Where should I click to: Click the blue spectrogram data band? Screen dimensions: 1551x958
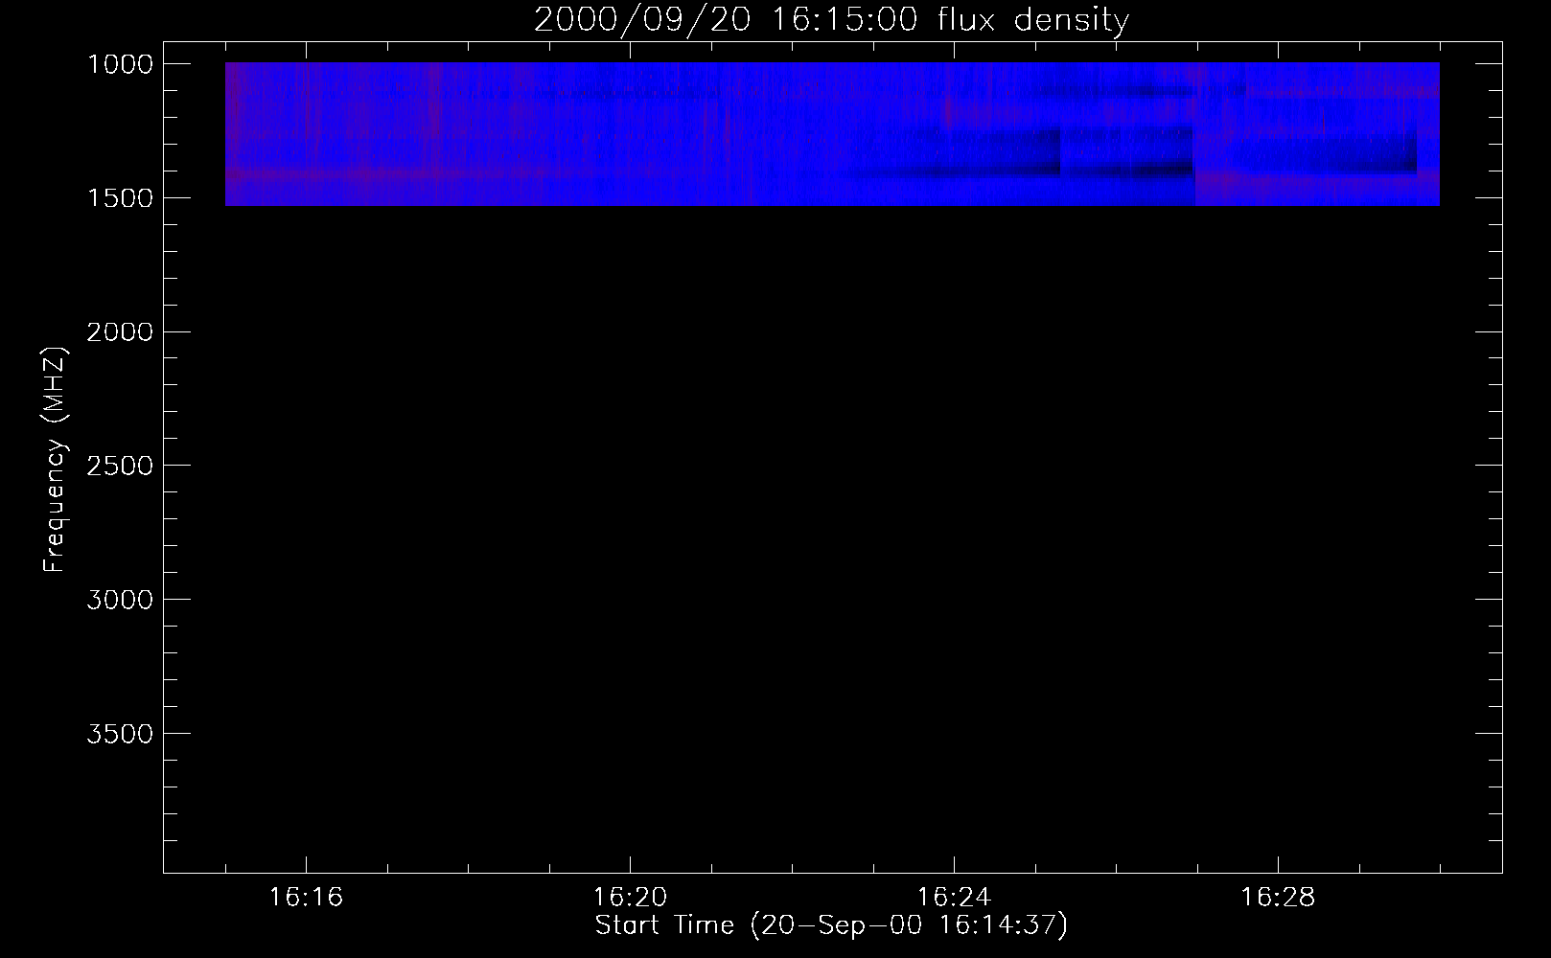click(832, 134)
